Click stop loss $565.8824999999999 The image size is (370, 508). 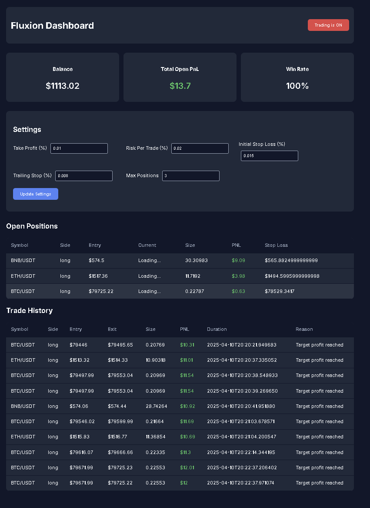pyautogui.click(x=291, y=260)
